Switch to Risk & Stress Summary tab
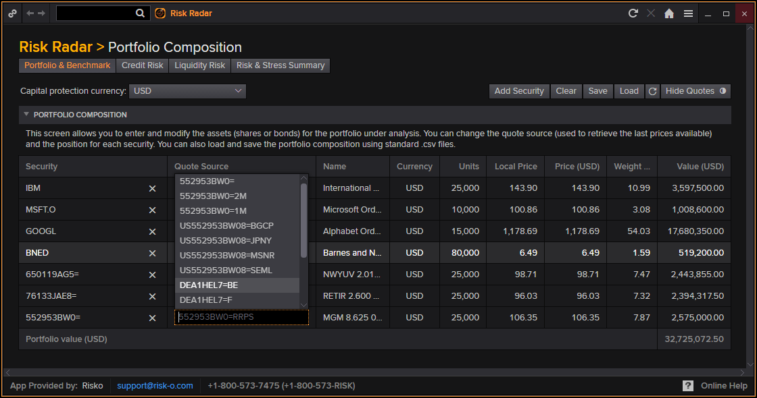 280,65
